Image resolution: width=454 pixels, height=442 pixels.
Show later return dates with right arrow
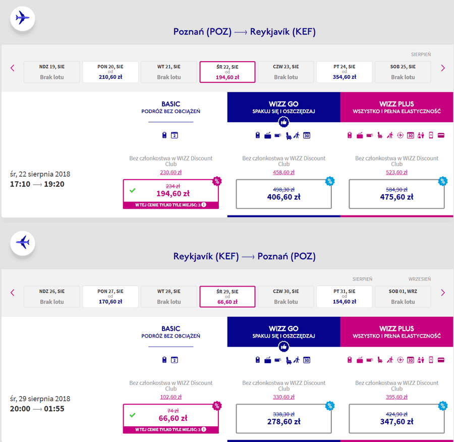[443, 293]
